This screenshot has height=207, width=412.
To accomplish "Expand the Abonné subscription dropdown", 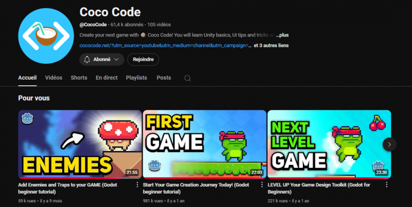I will tap(116, 60).
